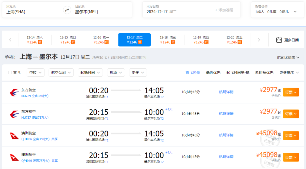The width and height of the screenshot is (306, 169).
Task: Open 航司比价表 airline price comparison
Action: [x=288, y=57]
